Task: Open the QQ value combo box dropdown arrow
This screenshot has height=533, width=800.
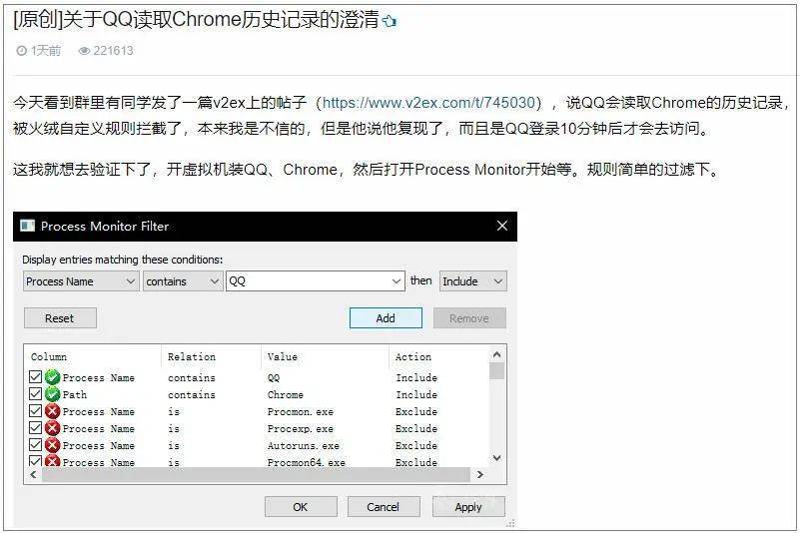Action: pos(396,281)
